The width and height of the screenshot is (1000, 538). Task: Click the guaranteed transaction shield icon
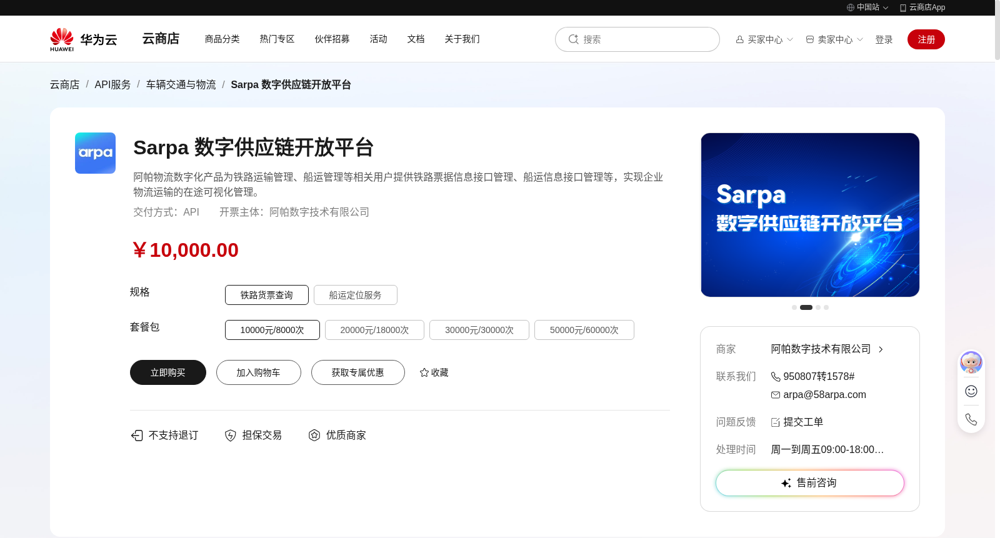[x=231, y=436]
